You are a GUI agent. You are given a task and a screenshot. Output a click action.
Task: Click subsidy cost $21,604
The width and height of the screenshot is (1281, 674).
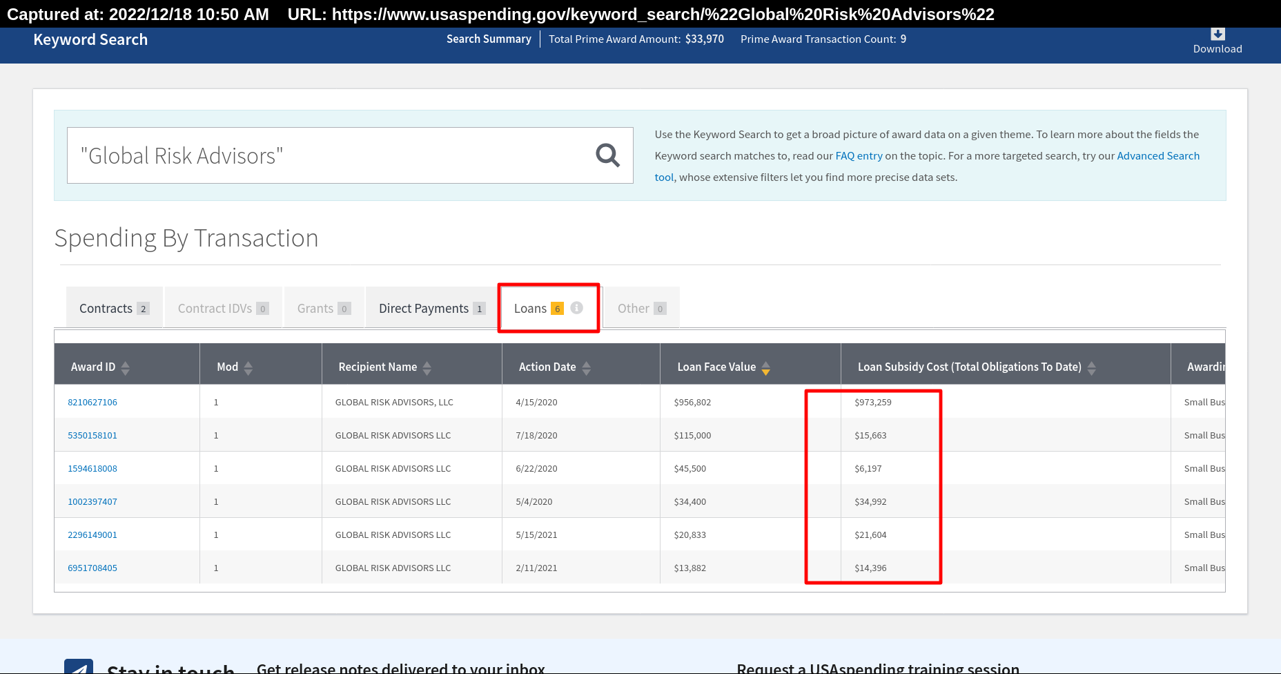pos(870,535)
